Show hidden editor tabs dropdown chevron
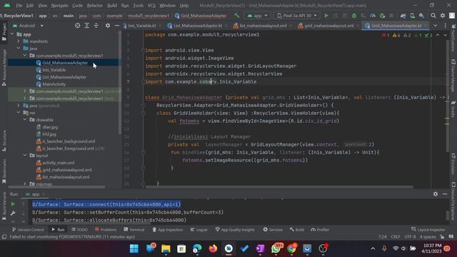The image size is (457, 257). pos(435,26)
